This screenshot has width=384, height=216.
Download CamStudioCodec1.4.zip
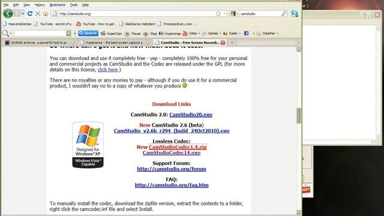[178, 147]
